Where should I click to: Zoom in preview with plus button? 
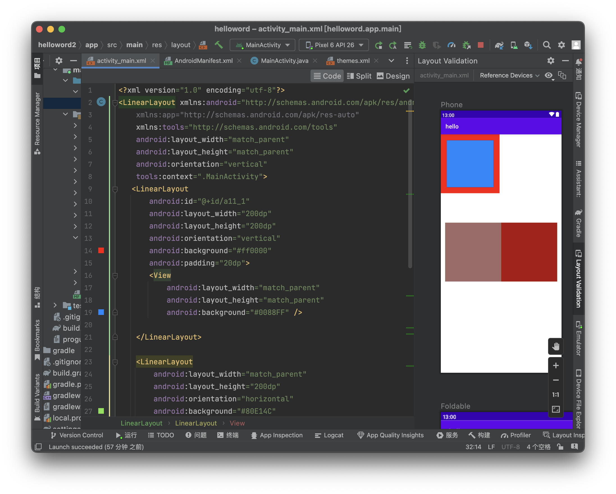coord(555,365)
